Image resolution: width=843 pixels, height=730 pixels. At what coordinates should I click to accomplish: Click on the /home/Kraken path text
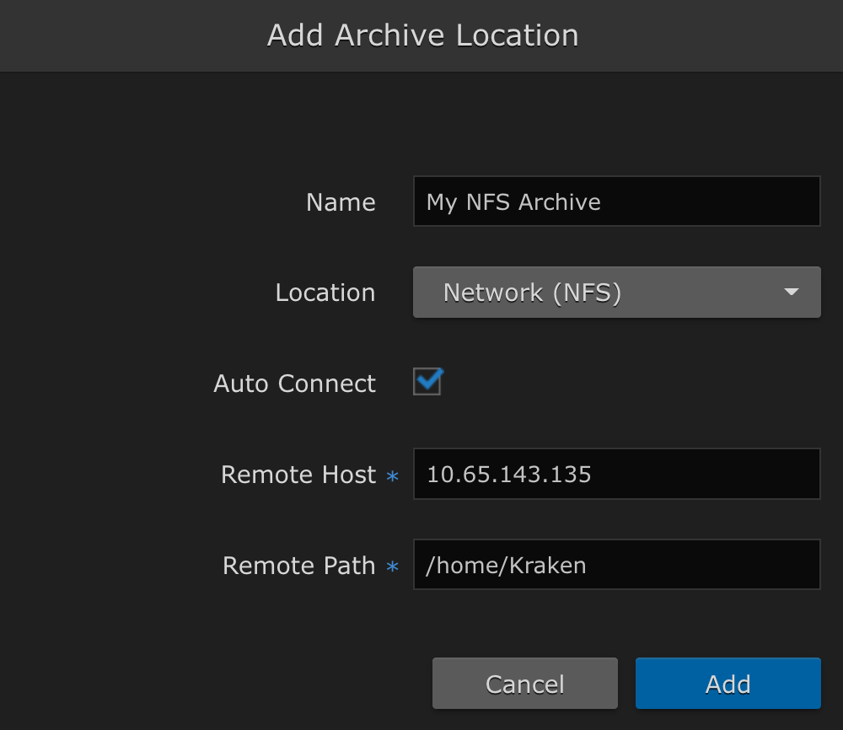506,565
